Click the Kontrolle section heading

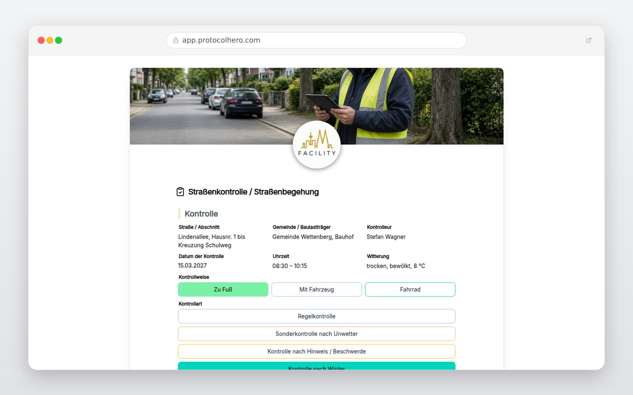201,214
